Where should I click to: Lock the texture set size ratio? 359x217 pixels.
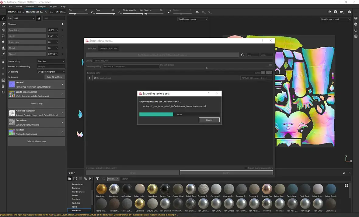click(x=39, y=18)
